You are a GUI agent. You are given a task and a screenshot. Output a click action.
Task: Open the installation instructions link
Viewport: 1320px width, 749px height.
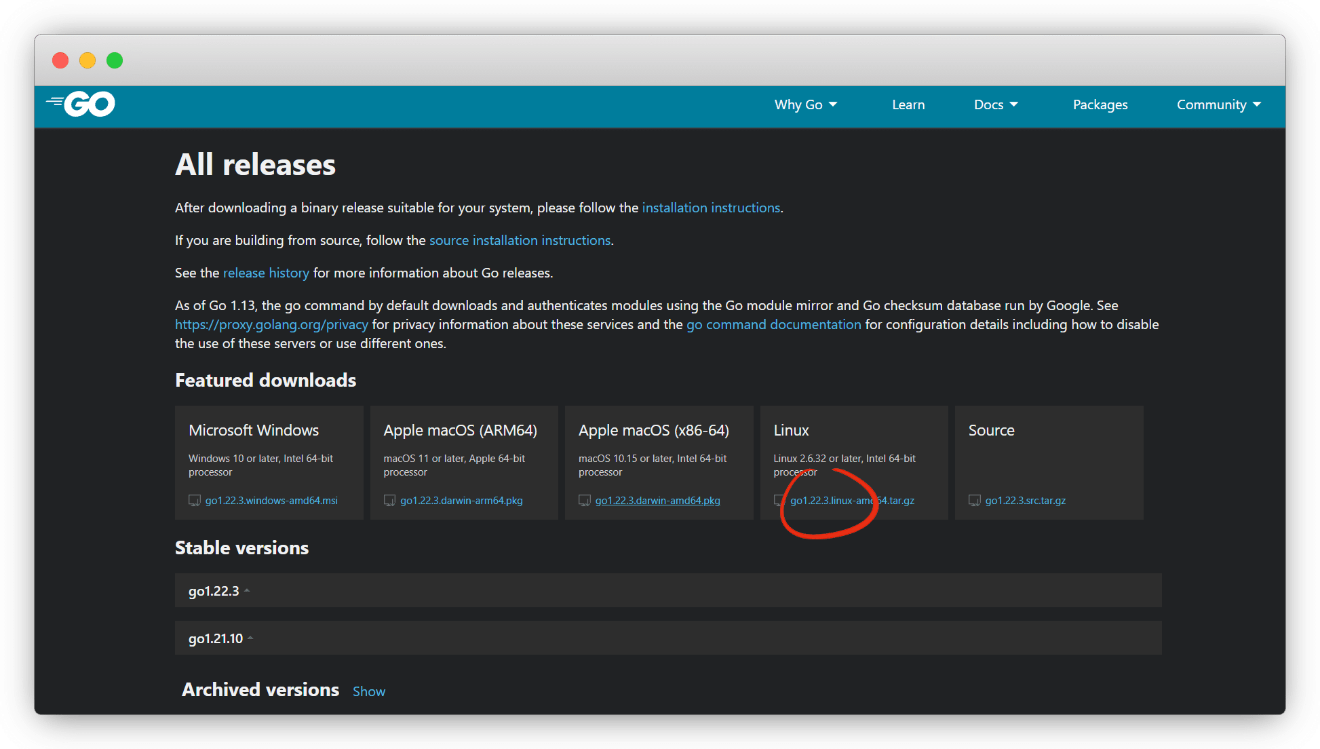tap(710, 208)
